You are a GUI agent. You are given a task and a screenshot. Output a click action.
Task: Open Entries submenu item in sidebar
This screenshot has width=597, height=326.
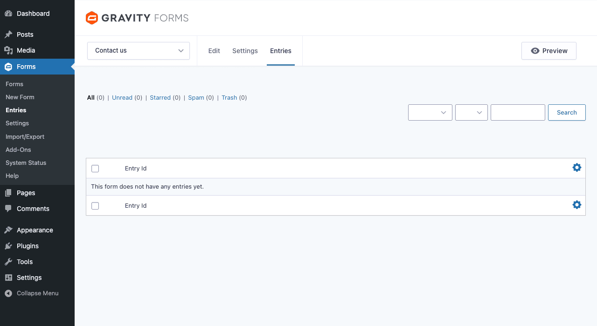[x=16, y=110]
